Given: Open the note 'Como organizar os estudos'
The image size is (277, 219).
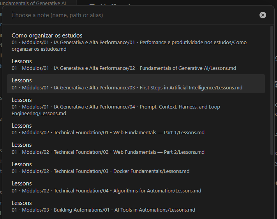Looking at the screenshot, I should pyautogui.click(x=136, y=42).
